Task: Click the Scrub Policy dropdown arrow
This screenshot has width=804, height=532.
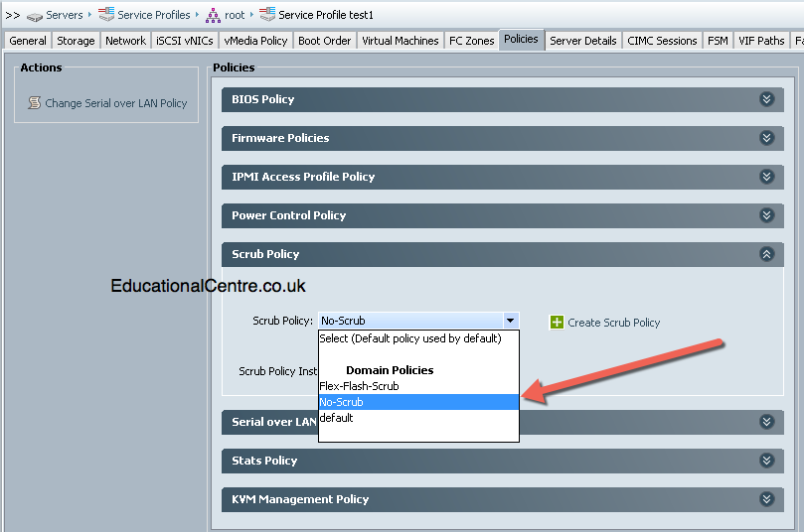Action: pyautogui.click(x=510, y=321)
